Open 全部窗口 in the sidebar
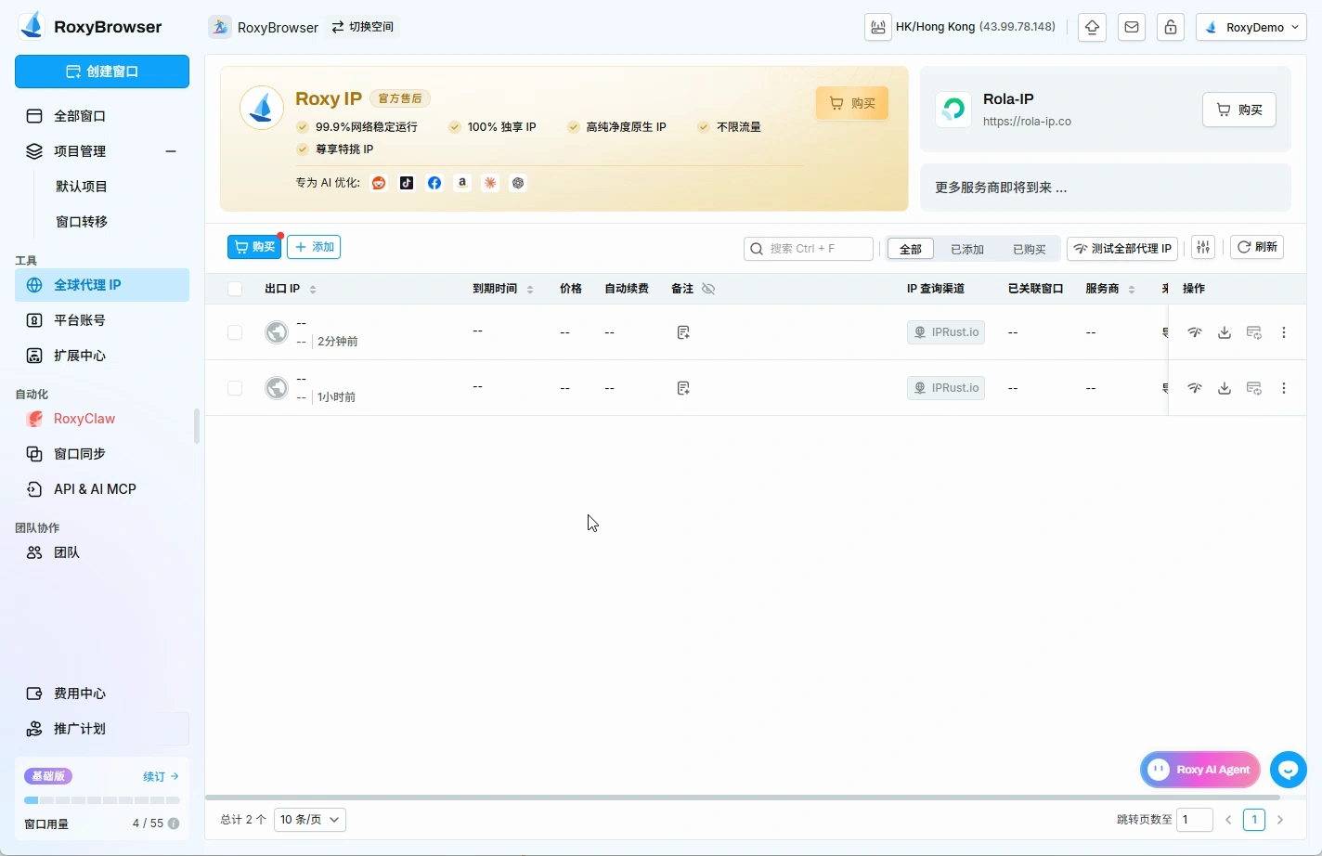The height and width of the screenshot is (856, 1322). (102, 116)
